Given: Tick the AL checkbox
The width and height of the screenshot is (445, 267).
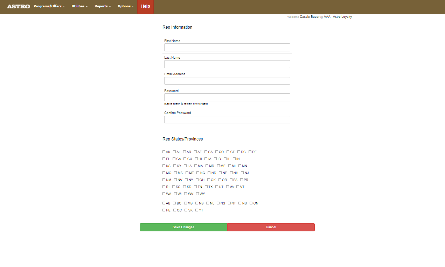Looking at the screenshot, I should click(174, 152).
